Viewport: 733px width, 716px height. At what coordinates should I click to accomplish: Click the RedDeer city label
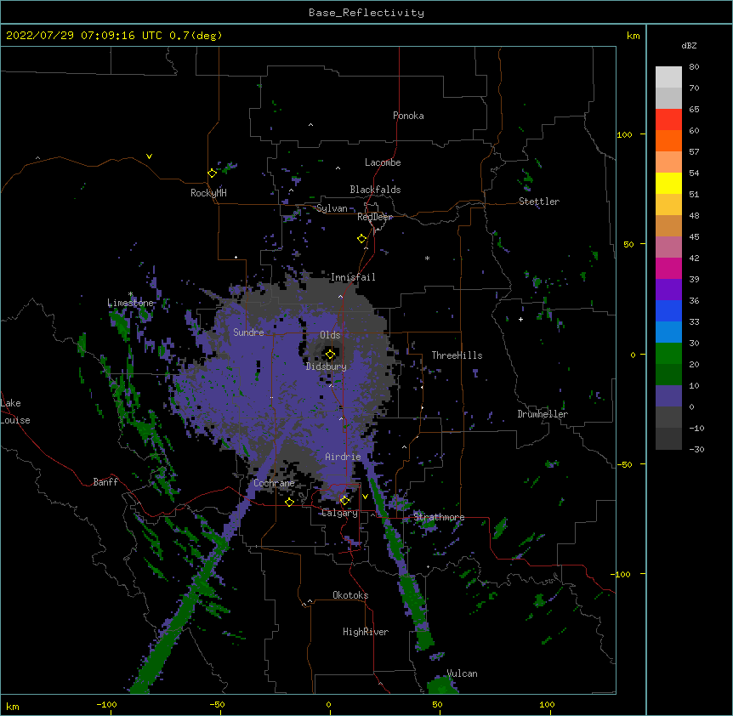pos(375,217)
